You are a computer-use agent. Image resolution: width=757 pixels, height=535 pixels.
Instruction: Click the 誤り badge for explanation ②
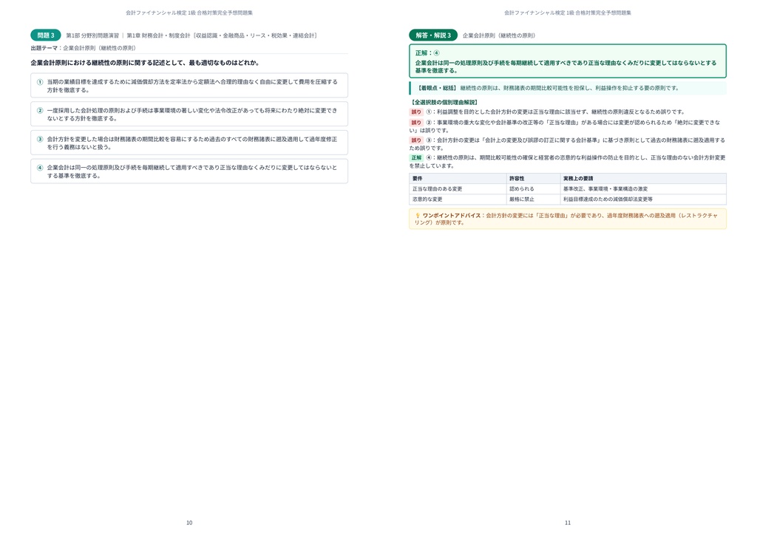click(x=416, y=123)
